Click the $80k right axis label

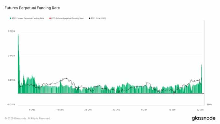(209, 105)
